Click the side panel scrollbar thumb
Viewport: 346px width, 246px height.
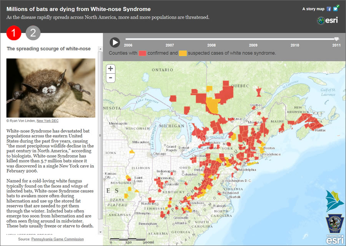(x=100, y=135)
